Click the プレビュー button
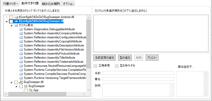 [x=152, y=58]
